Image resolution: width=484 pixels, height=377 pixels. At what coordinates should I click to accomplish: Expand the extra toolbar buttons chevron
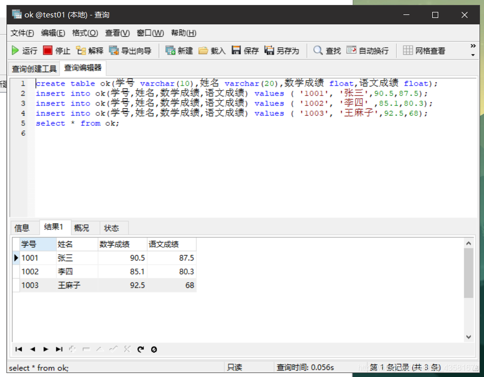click(473, 46)
